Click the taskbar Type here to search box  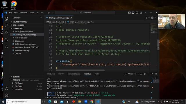[23, 101]
